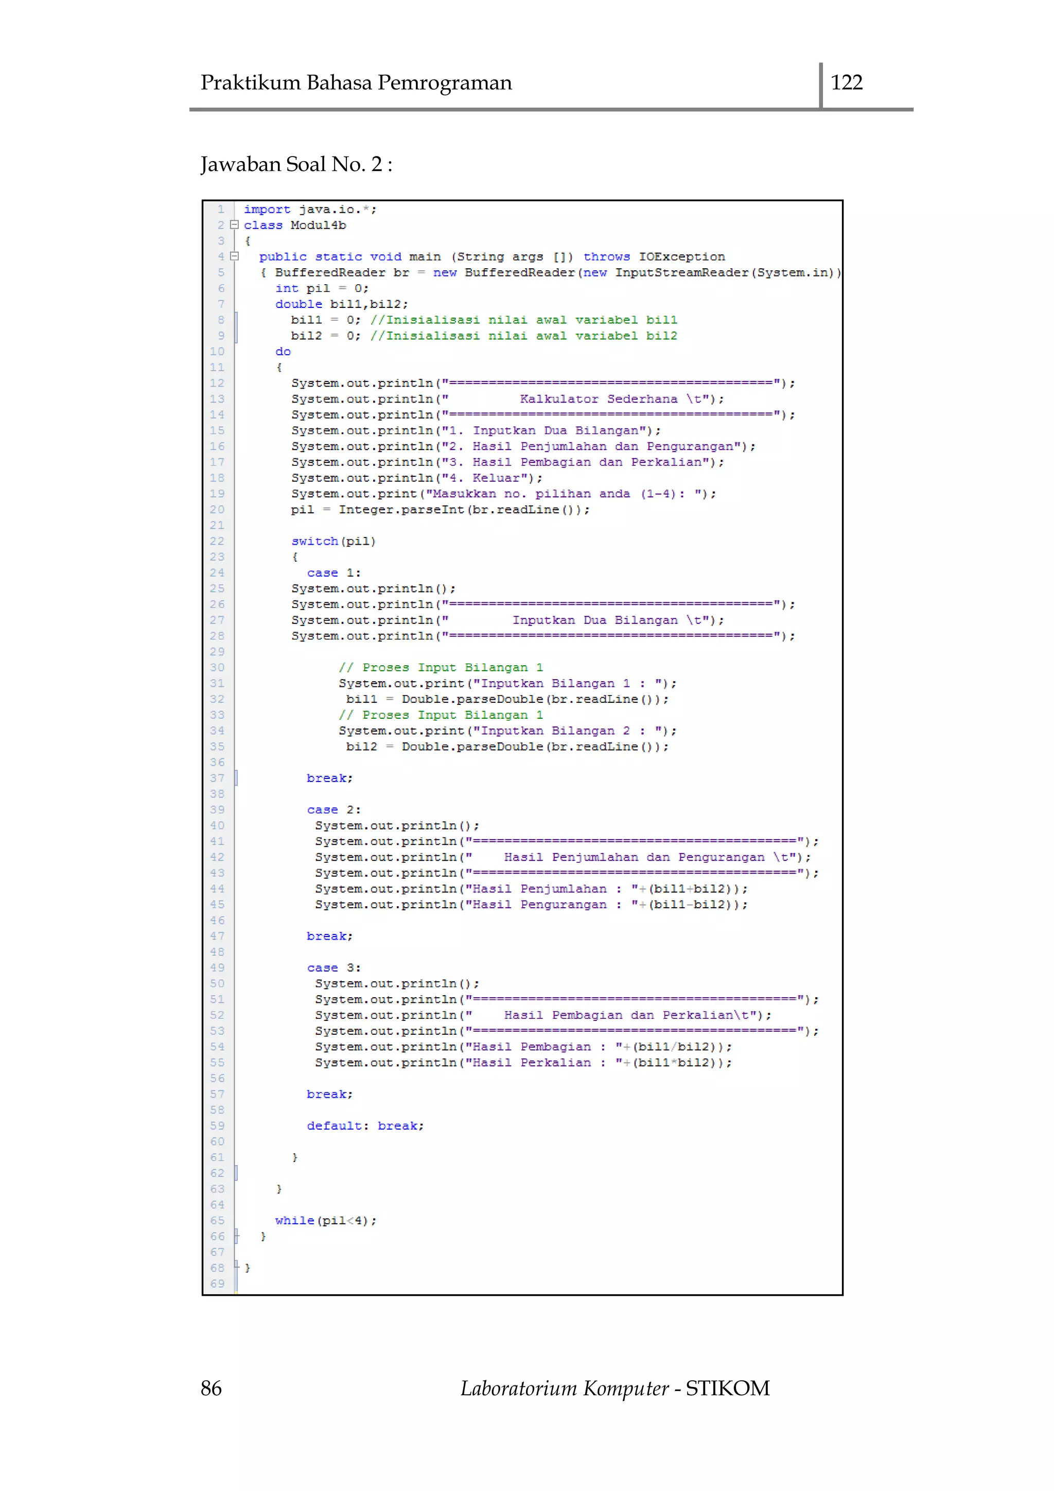1054x1491 pixels.
Task: Click the 'case 2:' label in the code
Action: click(333, 810)
